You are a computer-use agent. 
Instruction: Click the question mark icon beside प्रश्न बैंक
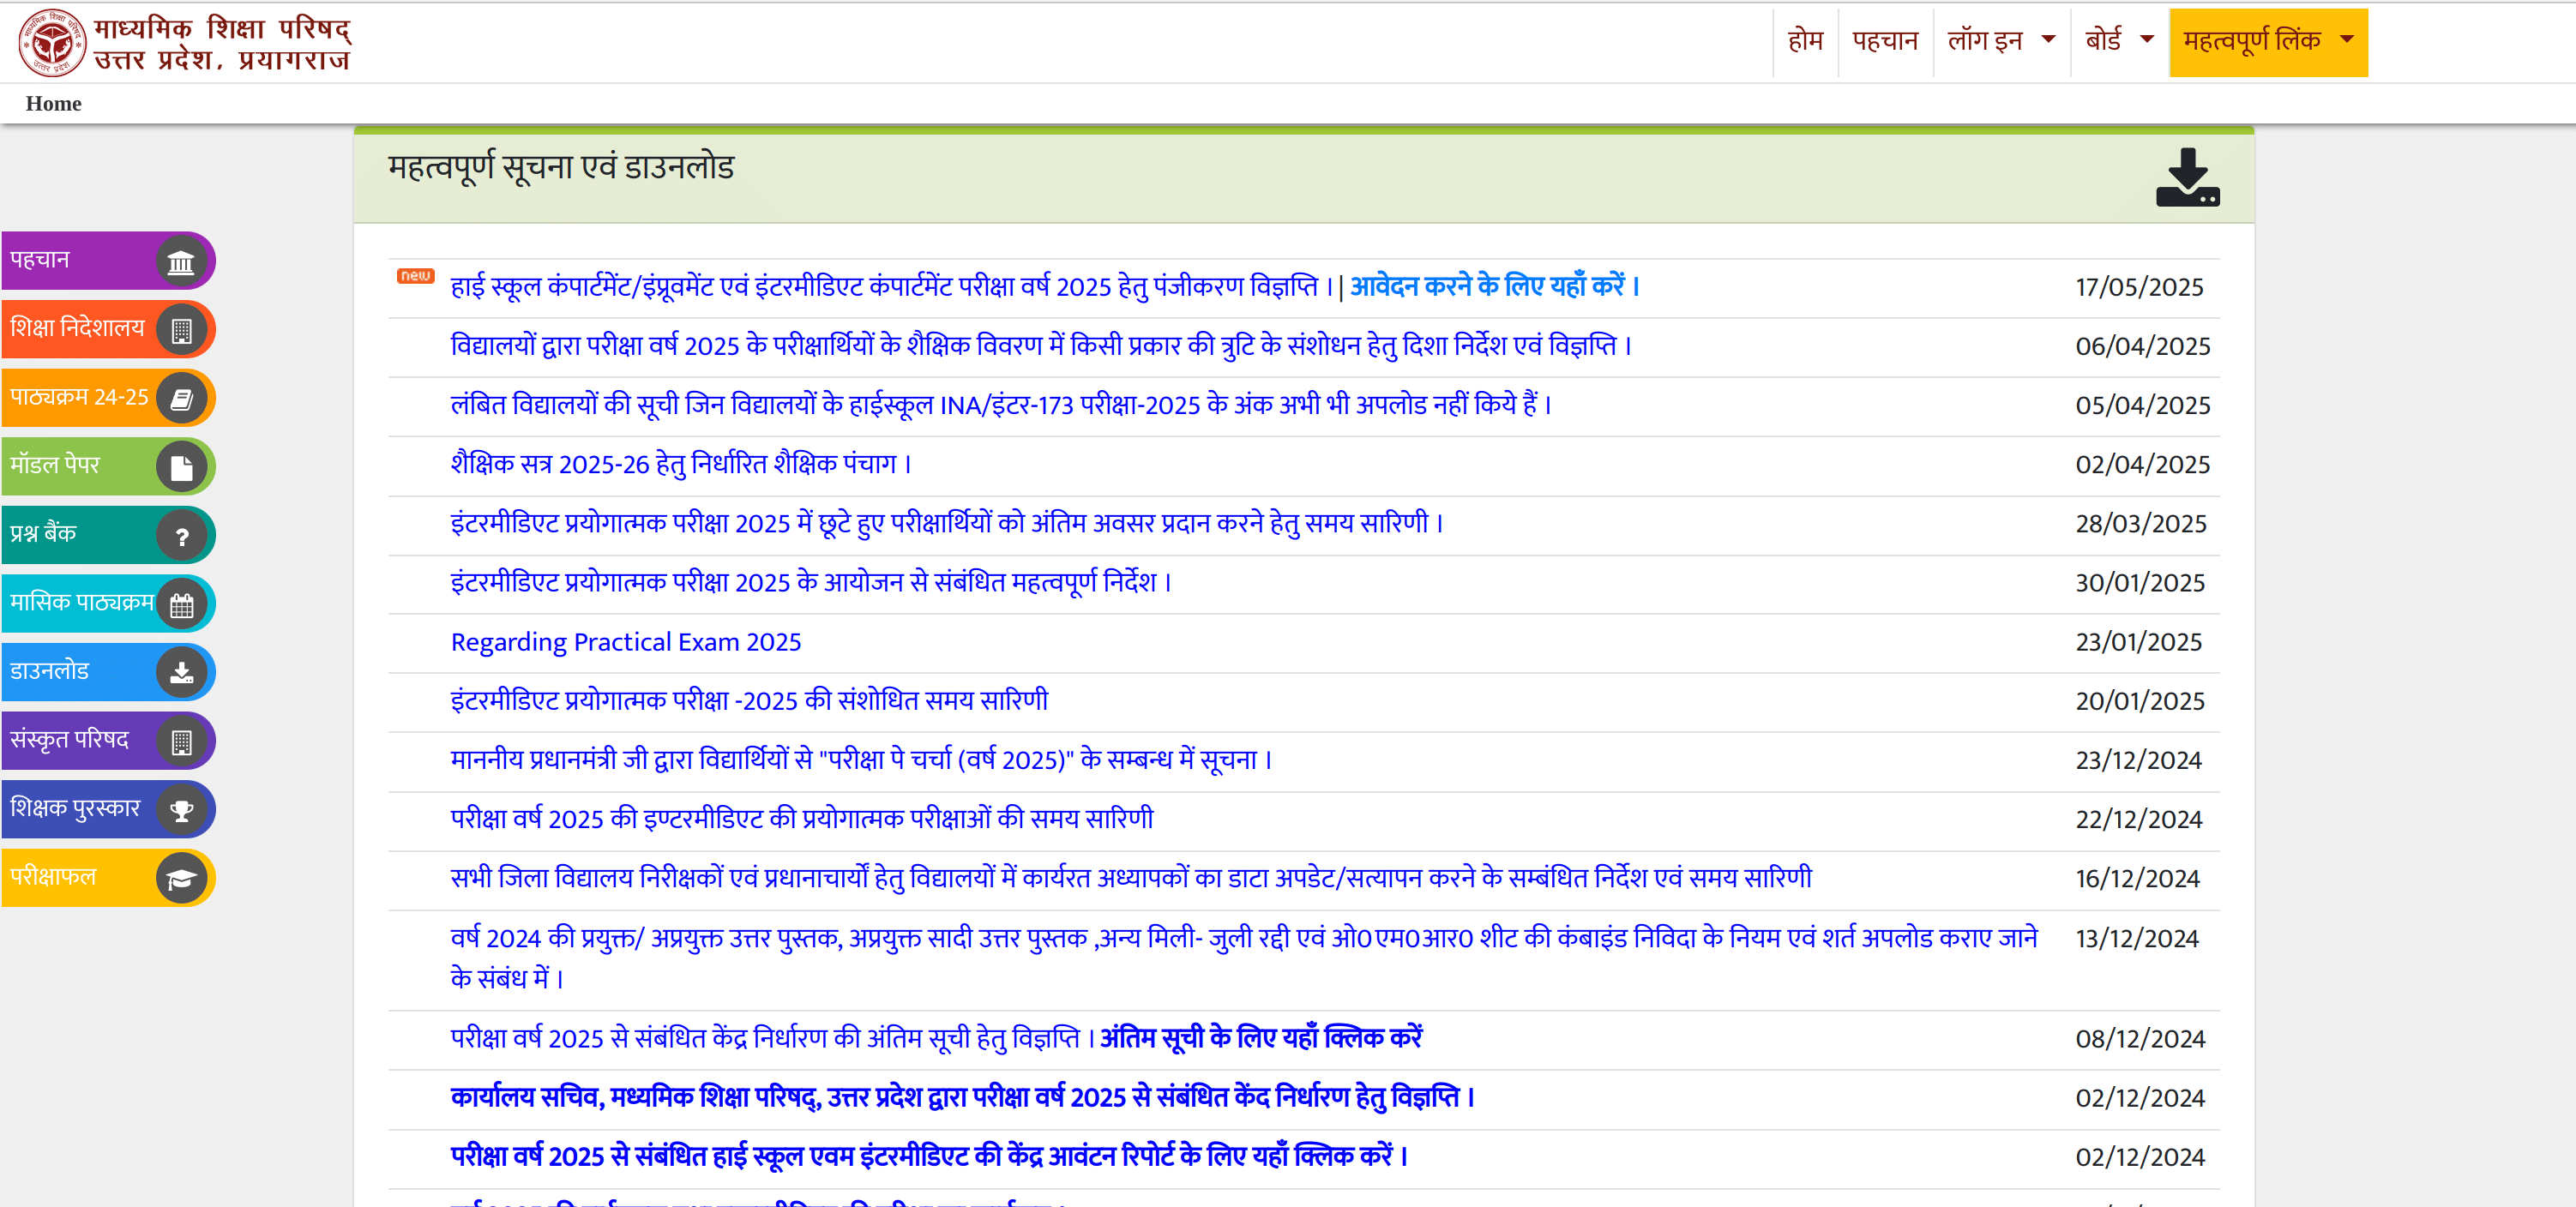tap(181, 536)
